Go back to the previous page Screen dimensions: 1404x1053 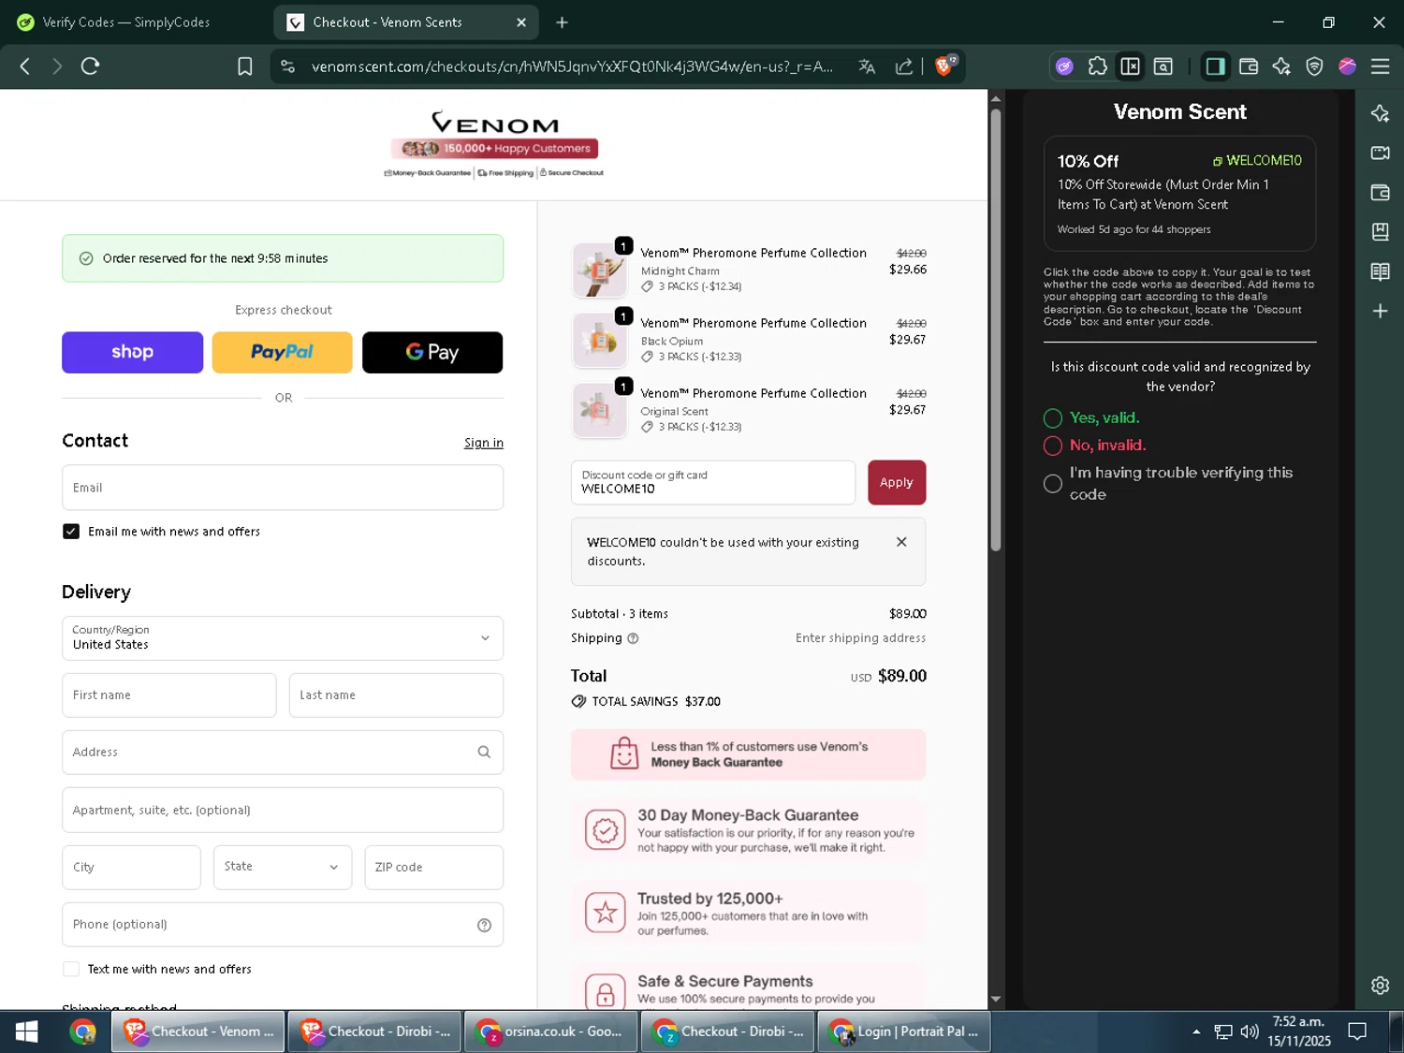pos(25,66)
